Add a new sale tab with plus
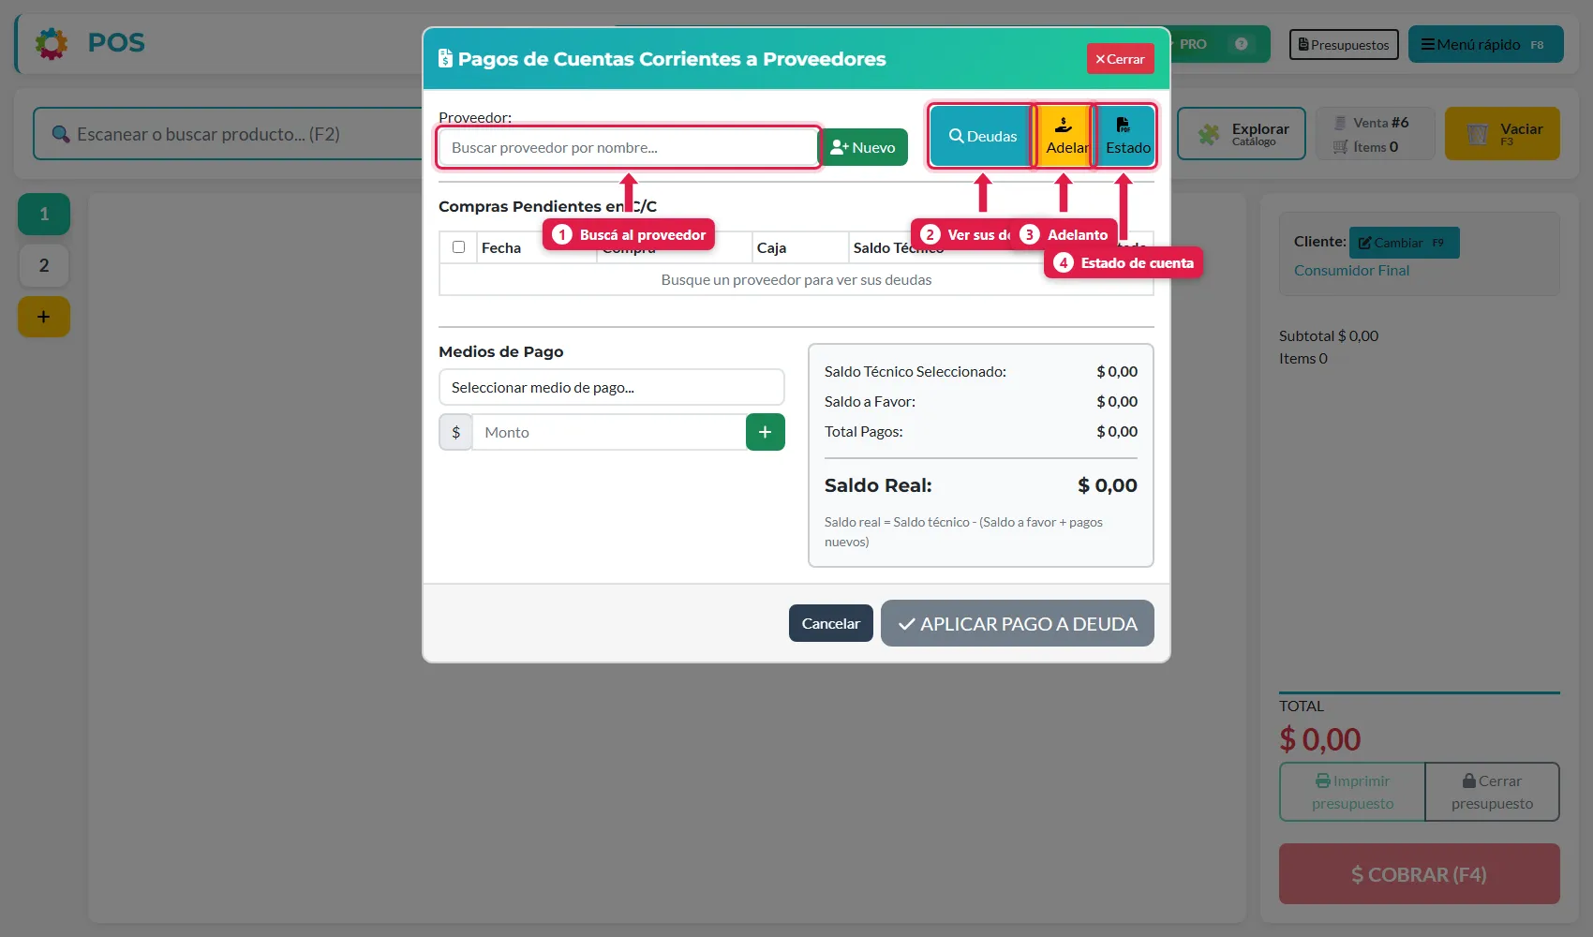 [x=44, y=317]
